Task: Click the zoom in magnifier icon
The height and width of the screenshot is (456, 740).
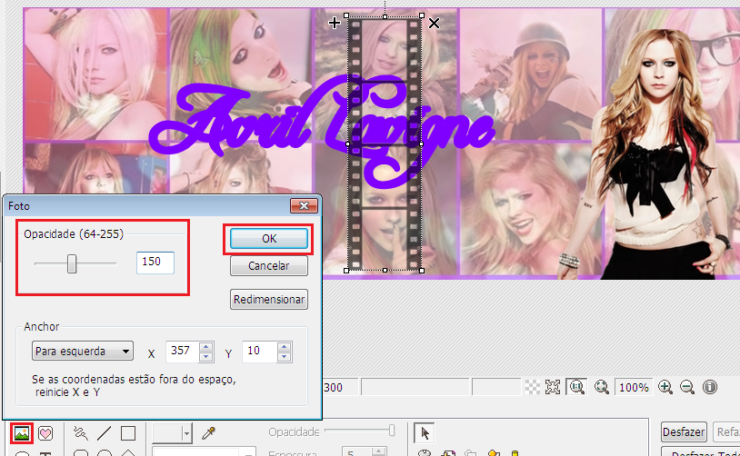Action: [x=665, y=387]
